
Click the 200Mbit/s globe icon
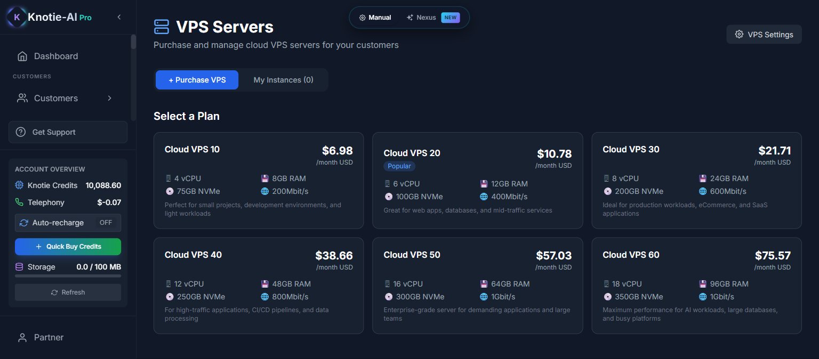pos(264,191)
